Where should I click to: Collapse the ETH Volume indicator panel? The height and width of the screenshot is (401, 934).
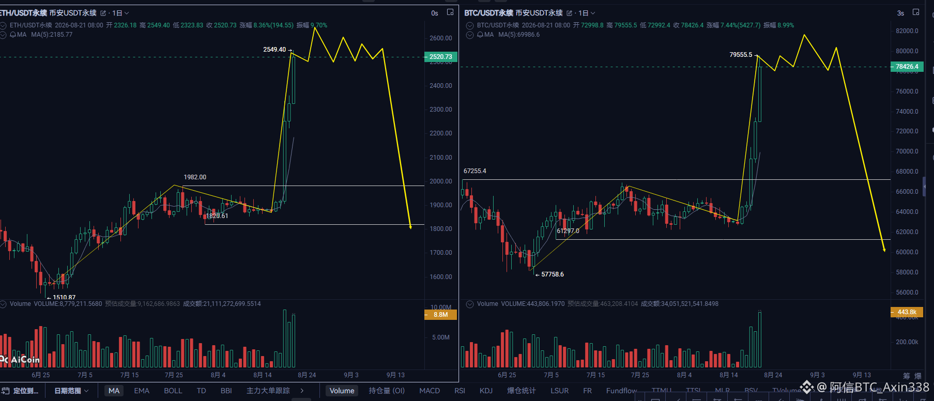tap(3, 304)
